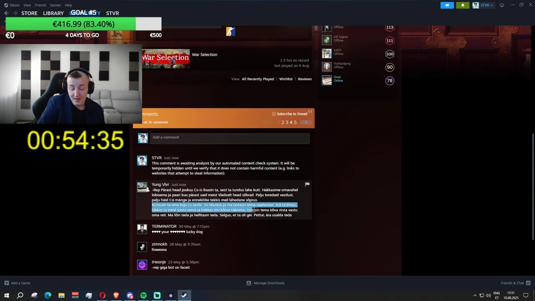This screenshot has height=301, width=535.
Task: Open Windows notification center icon
Action: [x=526, y=296]
